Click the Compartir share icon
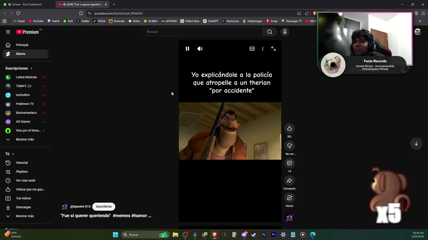The width and height of the screenshot is (428, 240). tap(290, 180)
